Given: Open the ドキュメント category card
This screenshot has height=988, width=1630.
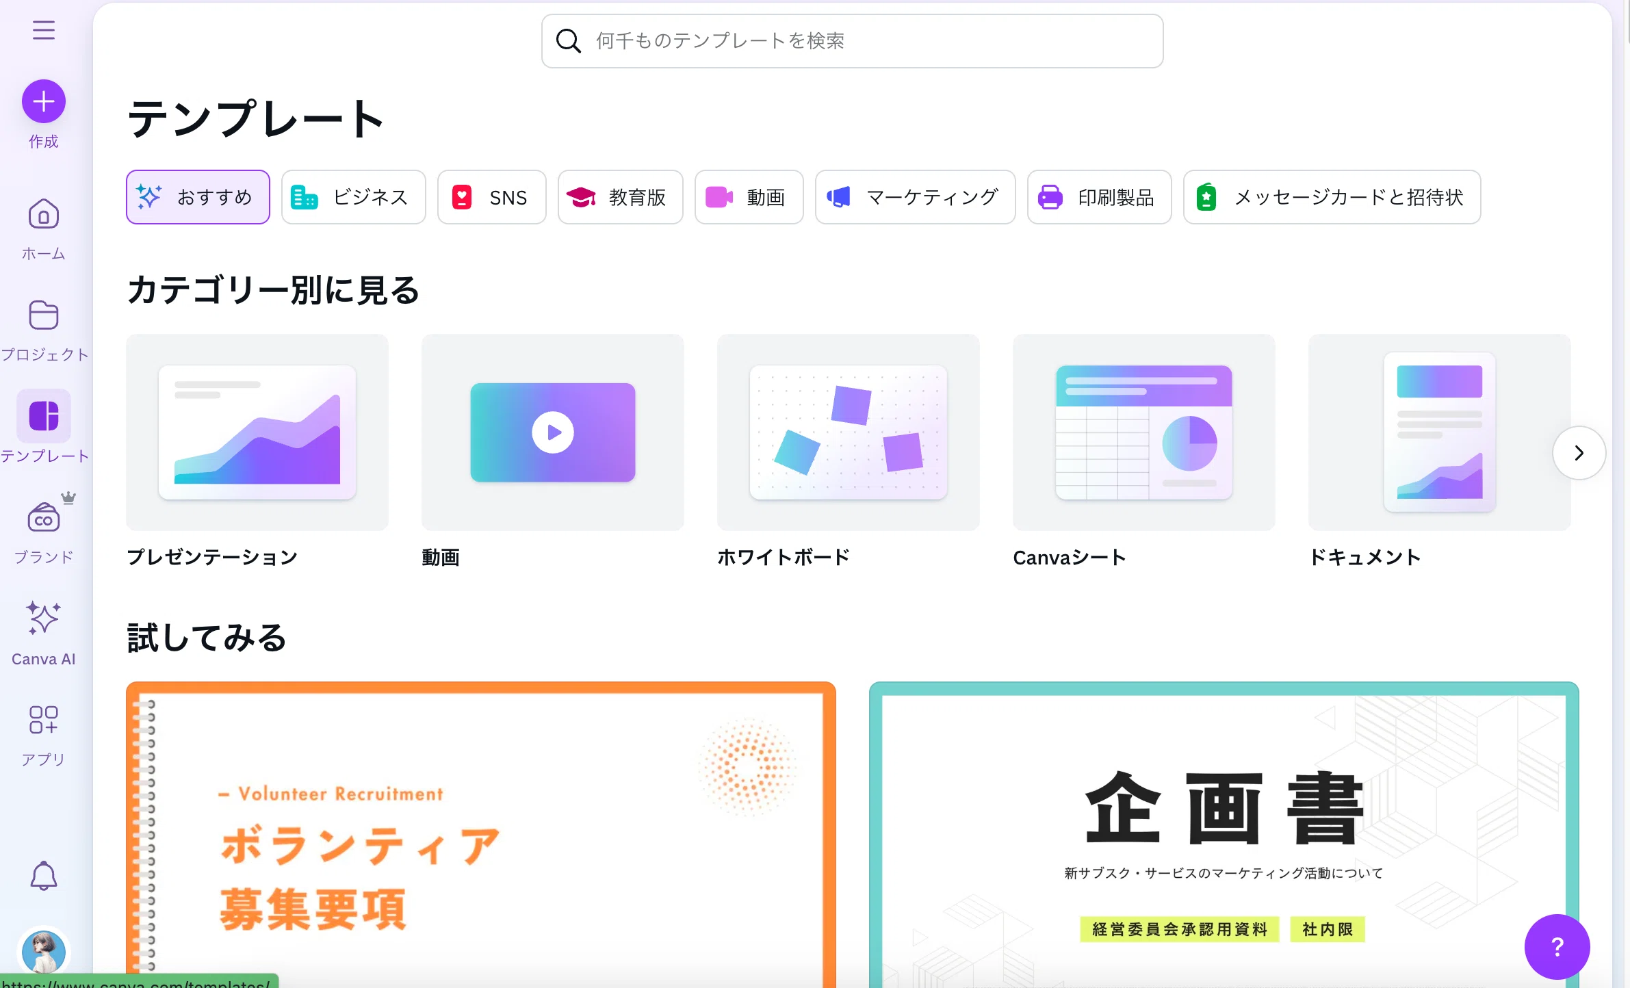Looking at the screenshot, I should [x=1440, y=432].
